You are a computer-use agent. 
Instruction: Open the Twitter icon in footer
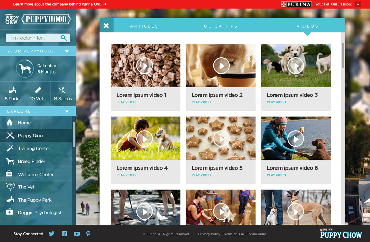tap(52, 234)
